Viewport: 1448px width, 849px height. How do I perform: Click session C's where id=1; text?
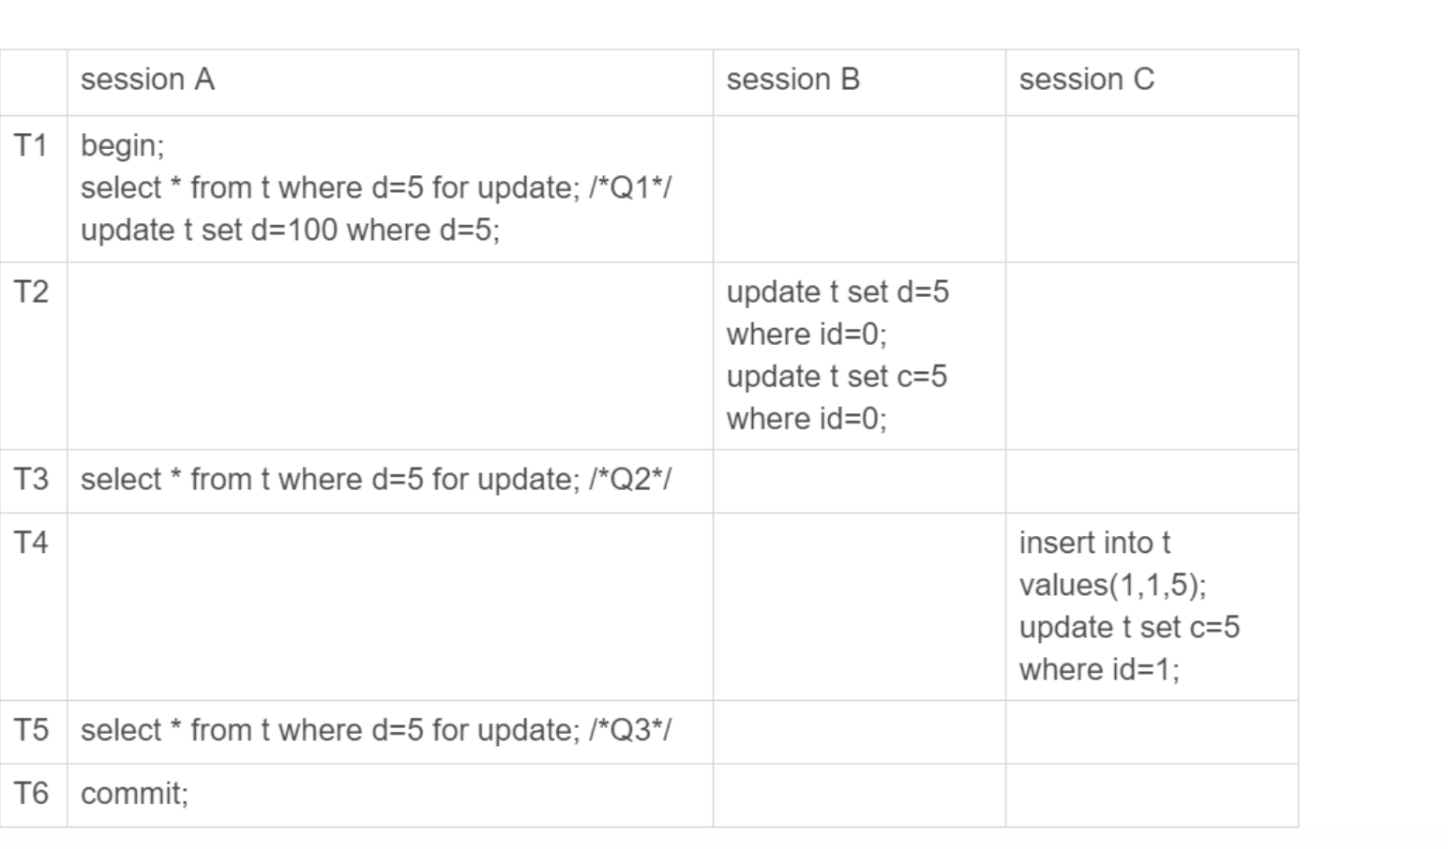[x=1099, y=669]
